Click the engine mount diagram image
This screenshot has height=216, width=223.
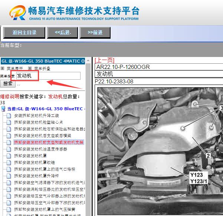[160, 151]
